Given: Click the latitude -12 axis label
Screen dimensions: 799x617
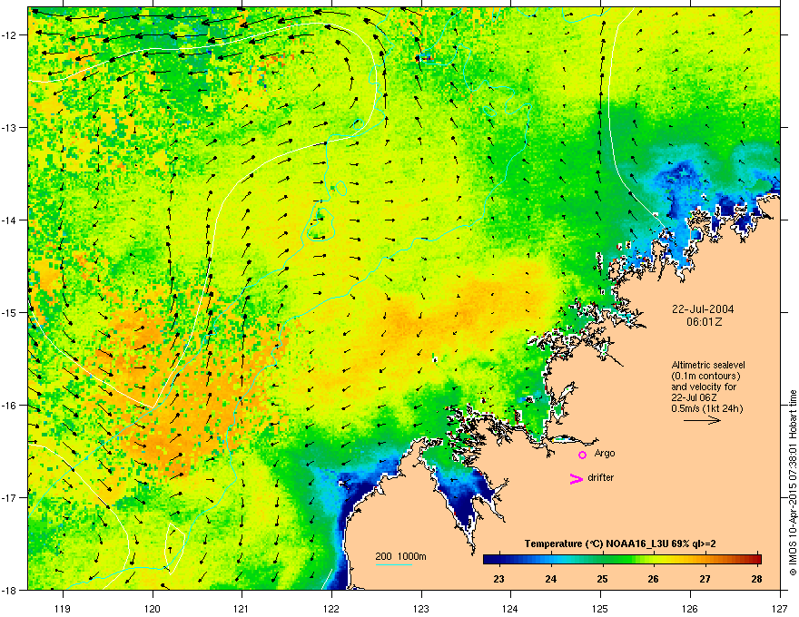Looking at the screenshot, I should click(x=10, y=34).
